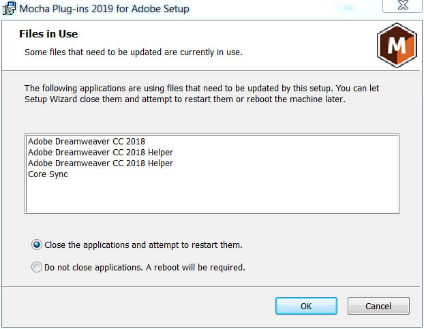Click the Cancel button

(x=378, y=306)
